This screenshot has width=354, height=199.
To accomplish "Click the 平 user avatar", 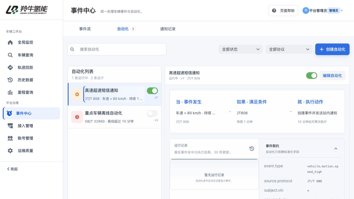I will click(x=306, y=11).
